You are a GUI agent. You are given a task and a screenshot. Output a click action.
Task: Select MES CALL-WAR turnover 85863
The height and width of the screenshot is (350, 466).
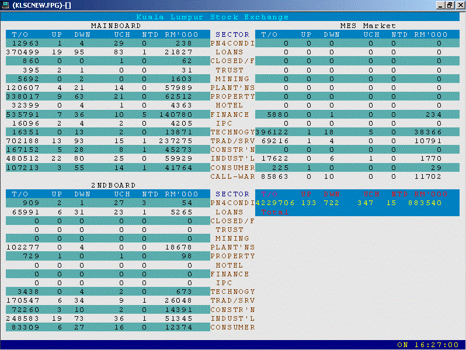[275, 176]
